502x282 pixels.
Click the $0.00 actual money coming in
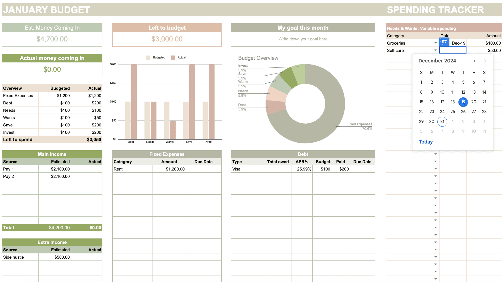tap(52, 70)
